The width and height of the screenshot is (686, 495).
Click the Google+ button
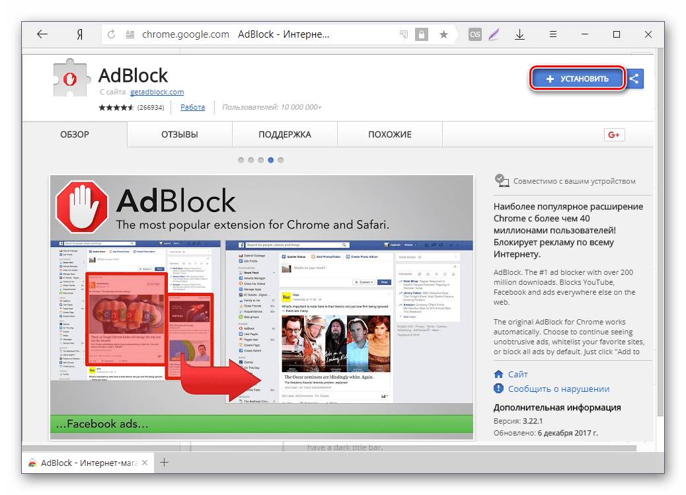pyautogui.click(x=614, y=135)
